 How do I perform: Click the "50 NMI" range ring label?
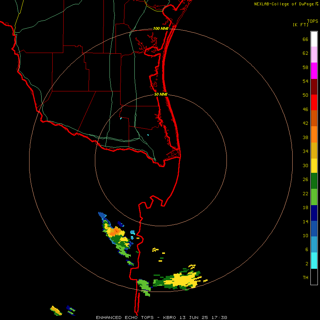(161, 94)
